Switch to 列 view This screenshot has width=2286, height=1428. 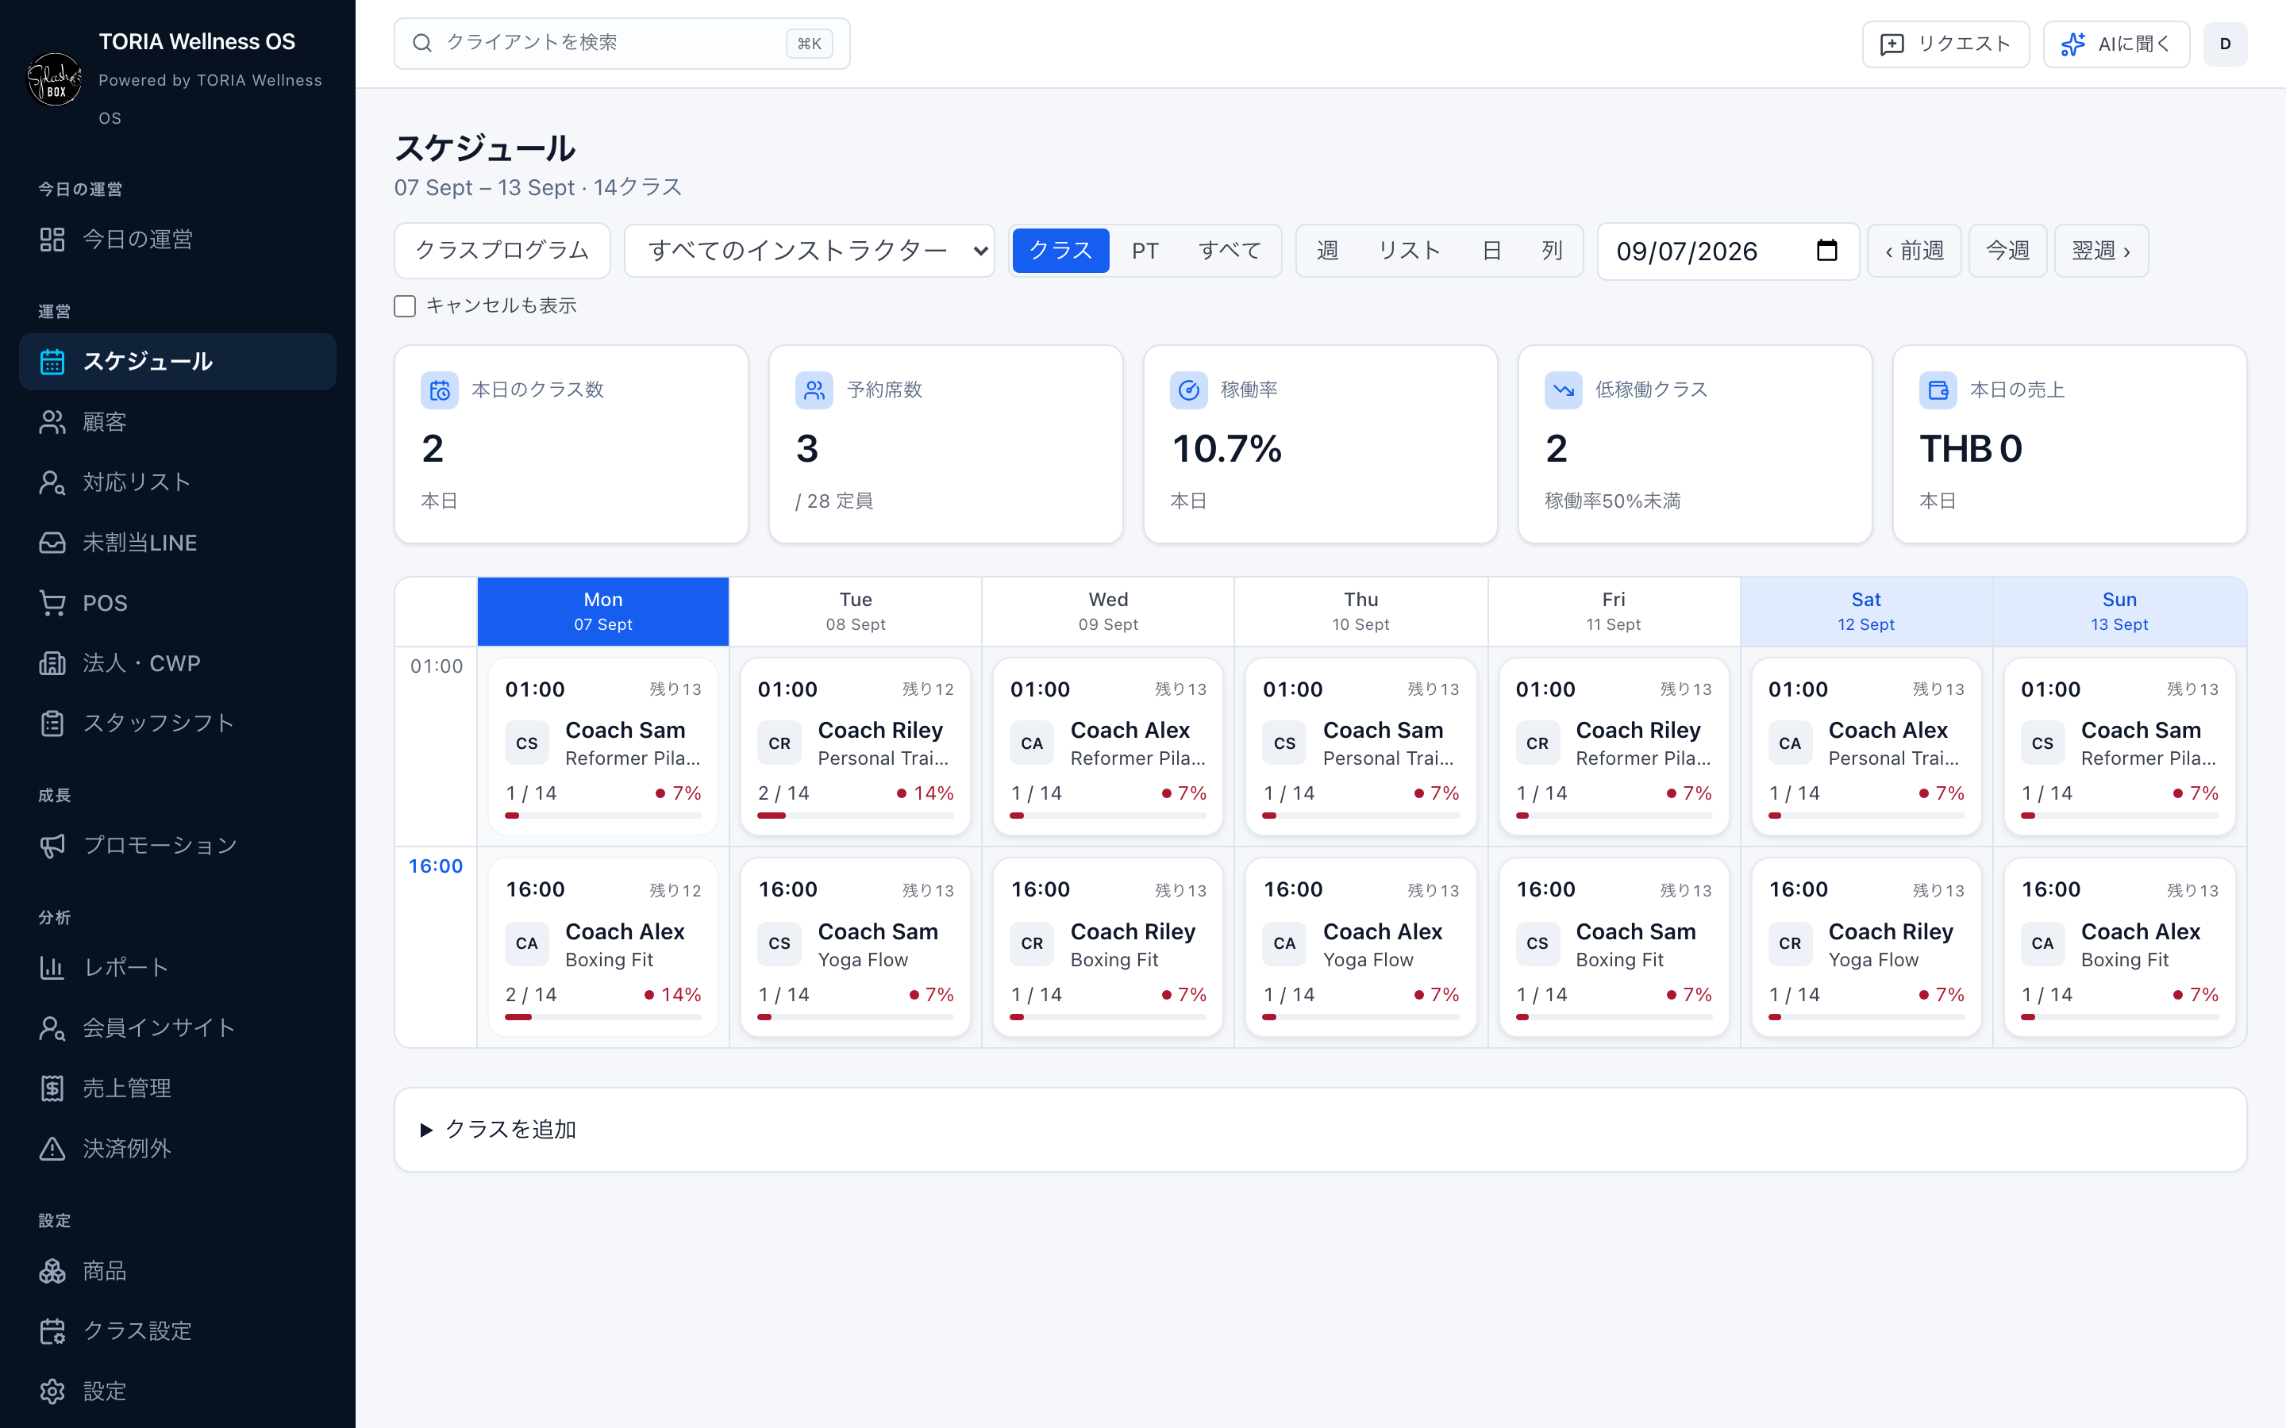(x=1552, y=250)
